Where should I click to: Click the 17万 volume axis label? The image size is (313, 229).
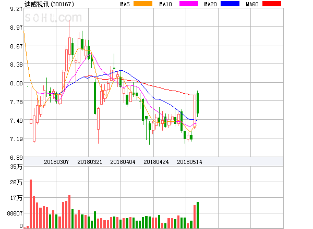[16, 198]
